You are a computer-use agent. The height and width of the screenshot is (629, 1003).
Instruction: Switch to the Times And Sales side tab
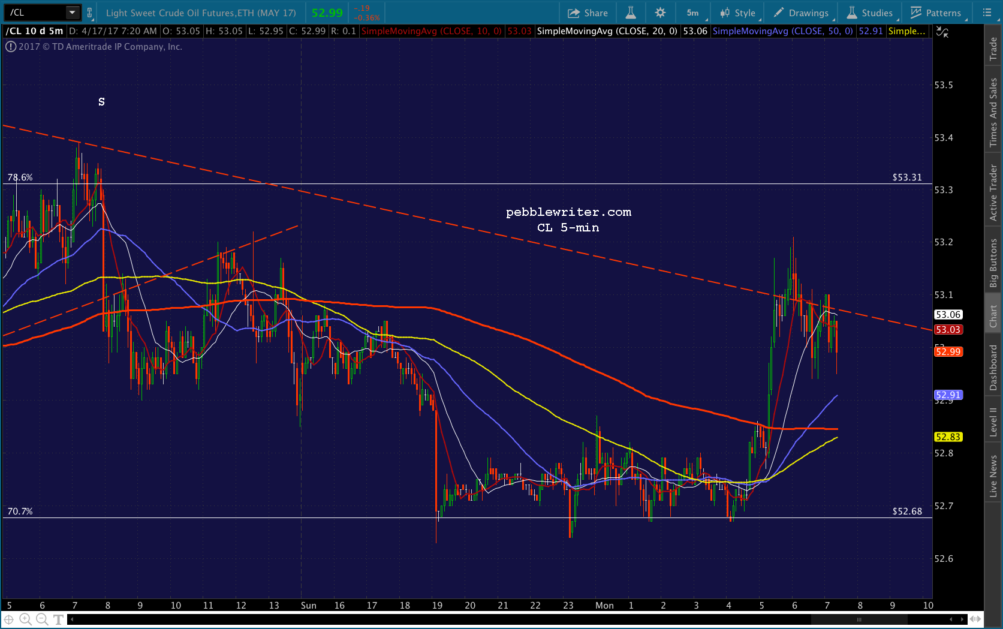coord(993,112)
